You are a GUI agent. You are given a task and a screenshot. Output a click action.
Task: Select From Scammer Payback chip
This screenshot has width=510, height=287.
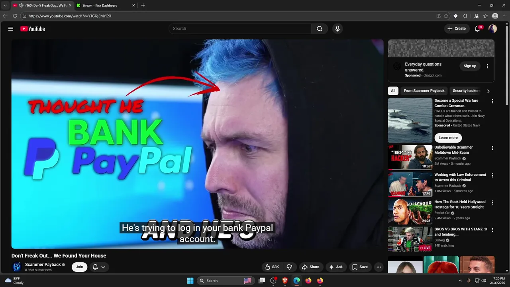click(424, 91)
